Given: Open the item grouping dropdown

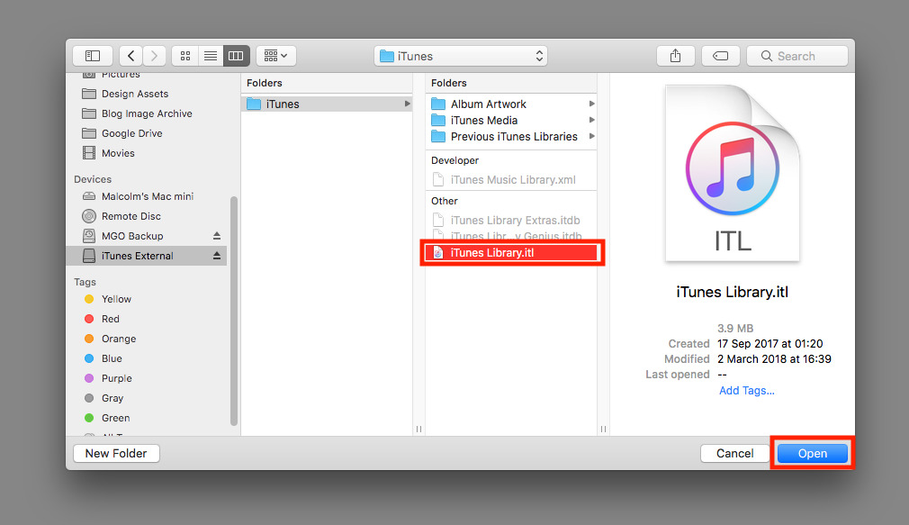Looking at the screenshot, I should (x=276, y=56).
